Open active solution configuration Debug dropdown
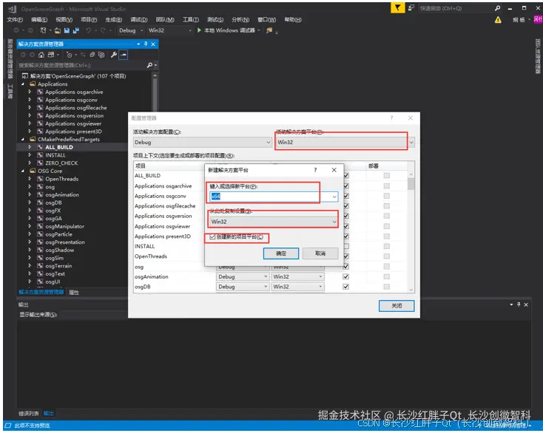Screen dimensions: 543x433 pos(202,142)
